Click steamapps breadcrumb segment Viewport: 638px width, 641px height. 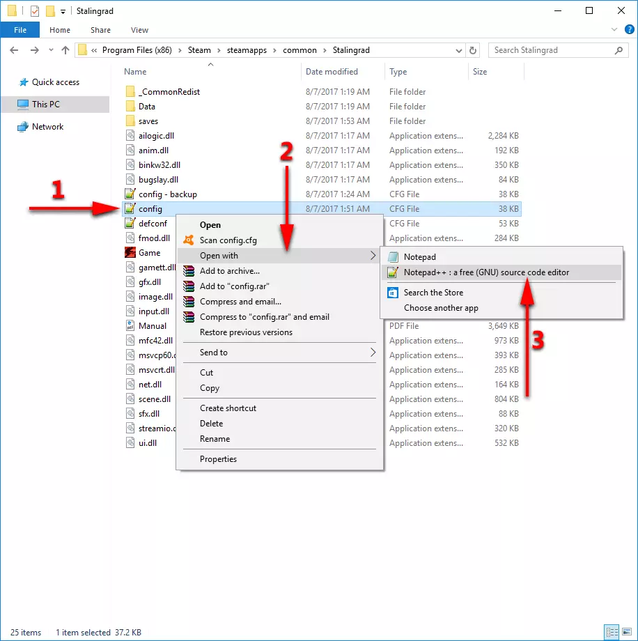click(x=247, y=50)
